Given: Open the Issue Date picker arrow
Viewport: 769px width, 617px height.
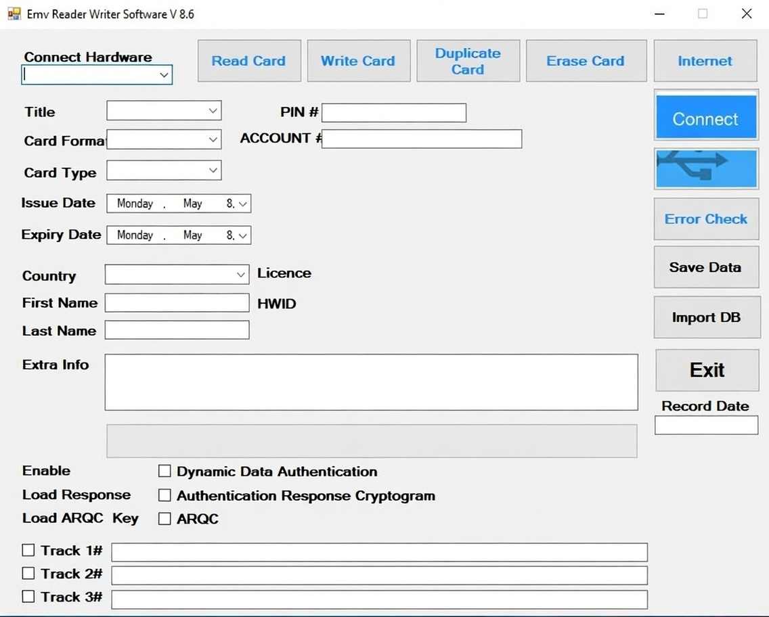Looking at the screenshot, I should tap(244, 204).
